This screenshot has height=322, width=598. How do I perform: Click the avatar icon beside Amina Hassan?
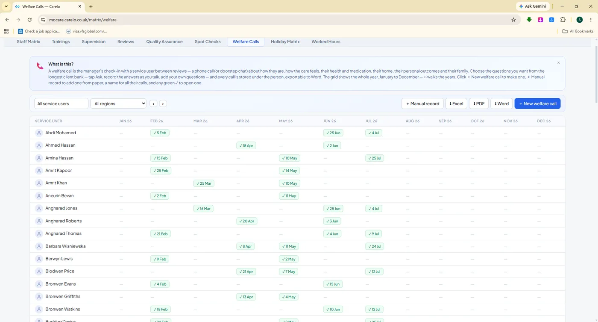pyautogui.click(x=39, y=158)
